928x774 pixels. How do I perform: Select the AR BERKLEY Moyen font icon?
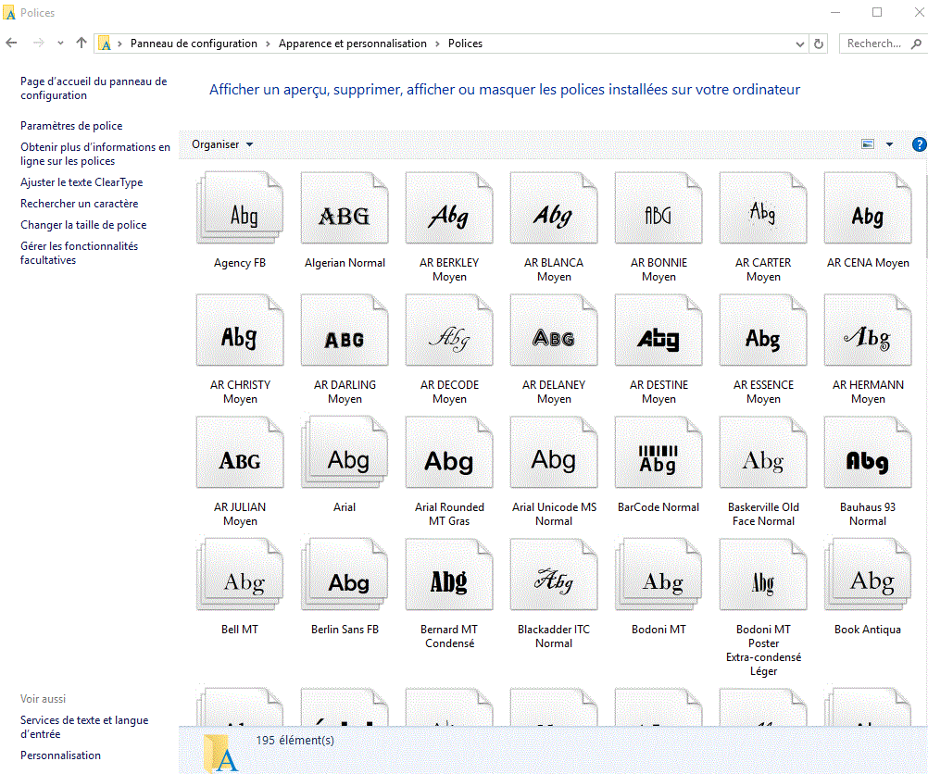point(449,207)
